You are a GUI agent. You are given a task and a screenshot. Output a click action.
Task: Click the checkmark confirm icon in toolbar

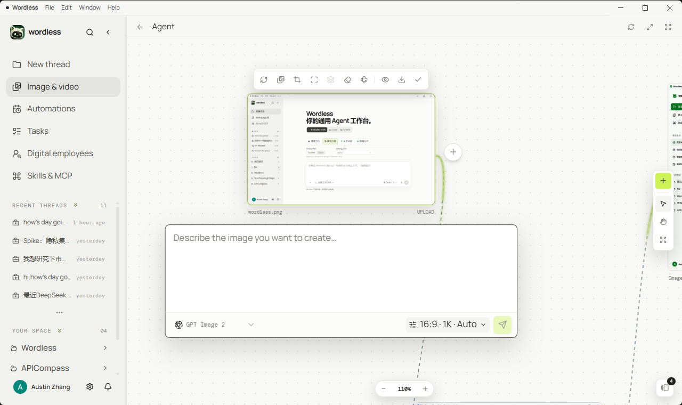(418, 80)
